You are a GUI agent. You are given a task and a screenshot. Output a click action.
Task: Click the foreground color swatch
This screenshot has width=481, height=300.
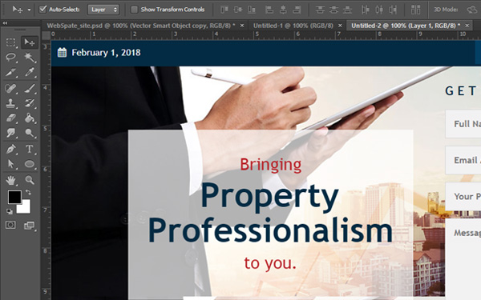pos(14,197)
